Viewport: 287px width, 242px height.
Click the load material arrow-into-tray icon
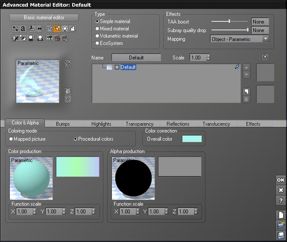(x=265, y=57)
